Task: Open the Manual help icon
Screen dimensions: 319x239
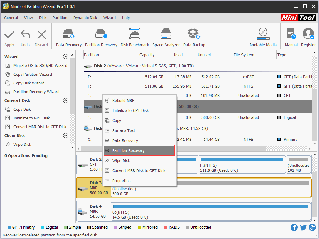Action: pos(291,34)
